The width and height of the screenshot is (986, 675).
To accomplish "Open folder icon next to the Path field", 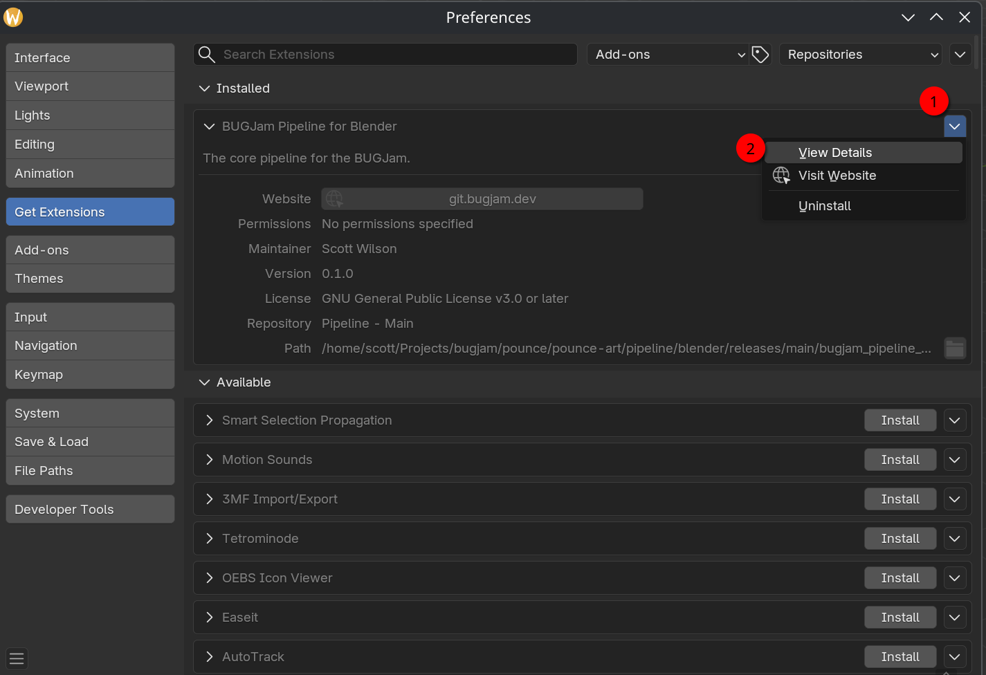I will coord(955,349).
